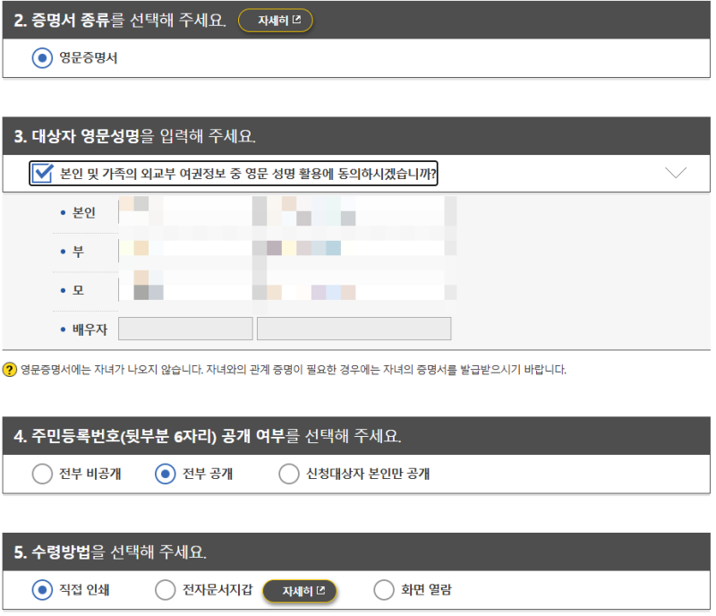Collapse the consent section using the chevron
This screenshot has height=616, width=716.
click(x=676, y=173)
